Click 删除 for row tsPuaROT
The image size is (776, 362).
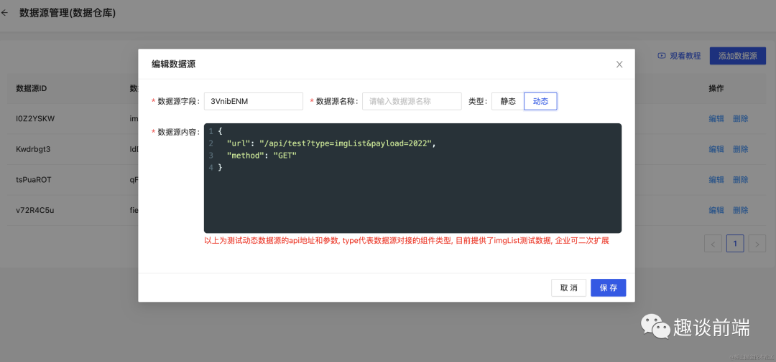(x=740, y=180)
